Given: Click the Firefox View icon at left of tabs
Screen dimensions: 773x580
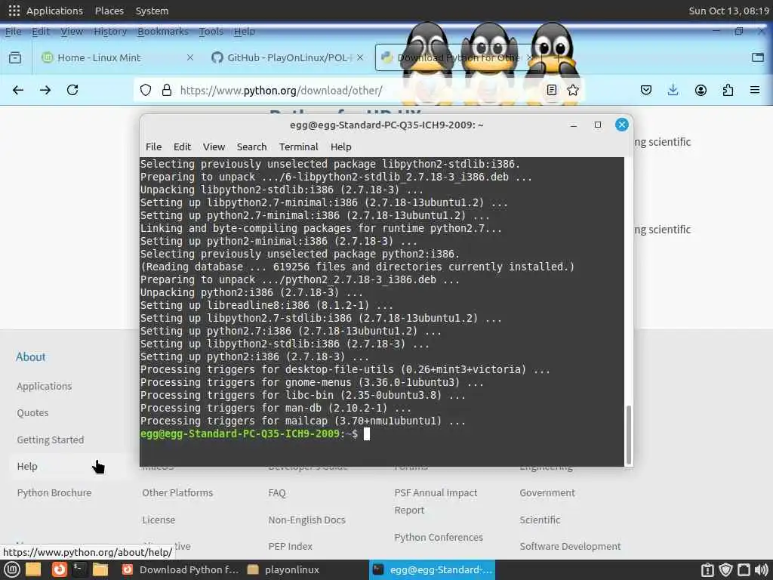Looking at the screenshot, I should 15,57.
